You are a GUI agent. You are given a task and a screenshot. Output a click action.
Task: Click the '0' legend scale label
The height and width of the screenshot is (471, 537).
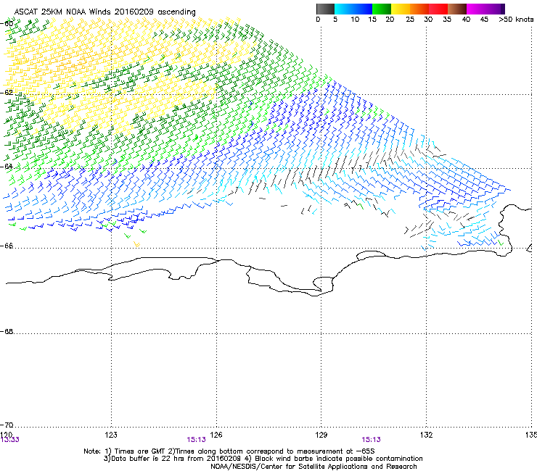tap(318, 20)
